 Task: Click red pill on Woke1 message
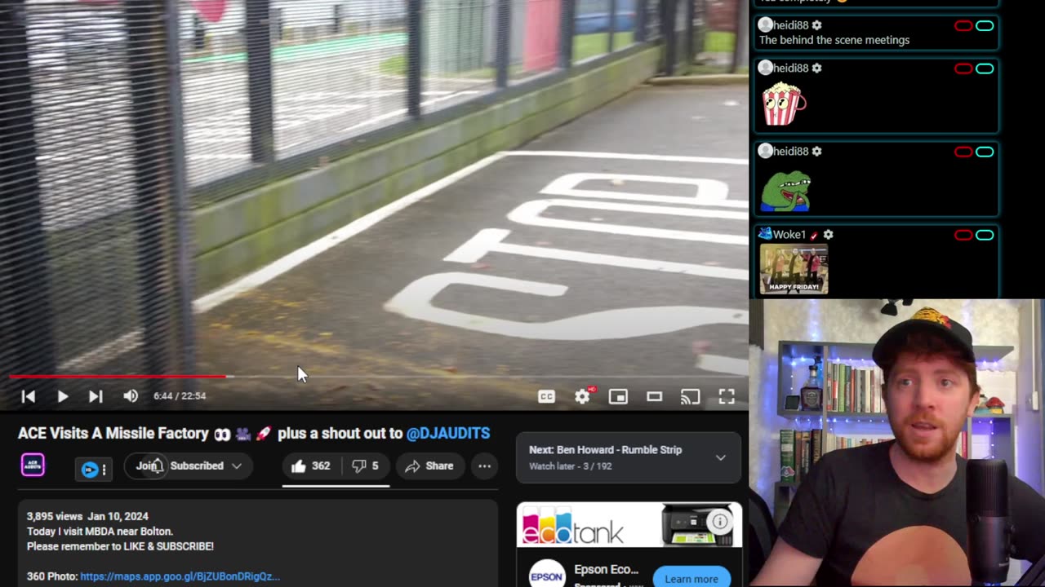963,235
